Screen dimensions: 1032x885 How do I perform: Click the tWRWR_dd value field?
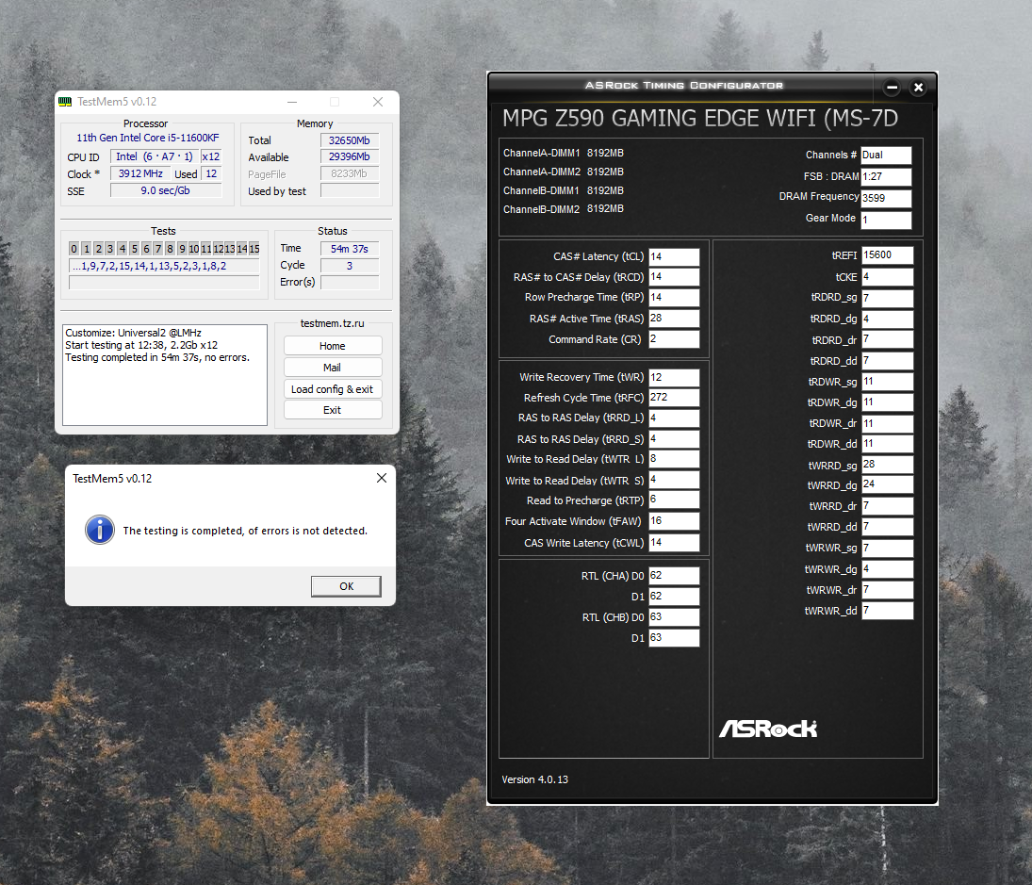(887, 611)
